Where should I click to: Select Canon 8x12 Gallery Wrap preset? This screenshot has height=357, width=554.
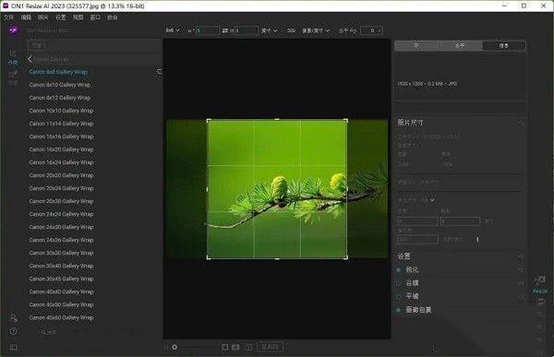60,98
